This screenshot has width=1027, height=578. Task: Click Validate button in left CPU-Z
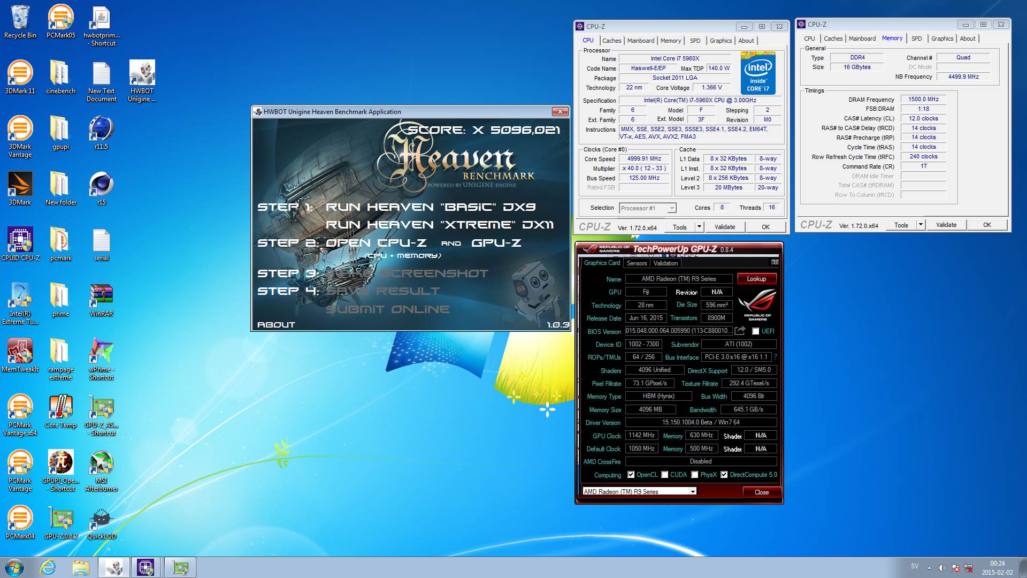coord(725,227)
